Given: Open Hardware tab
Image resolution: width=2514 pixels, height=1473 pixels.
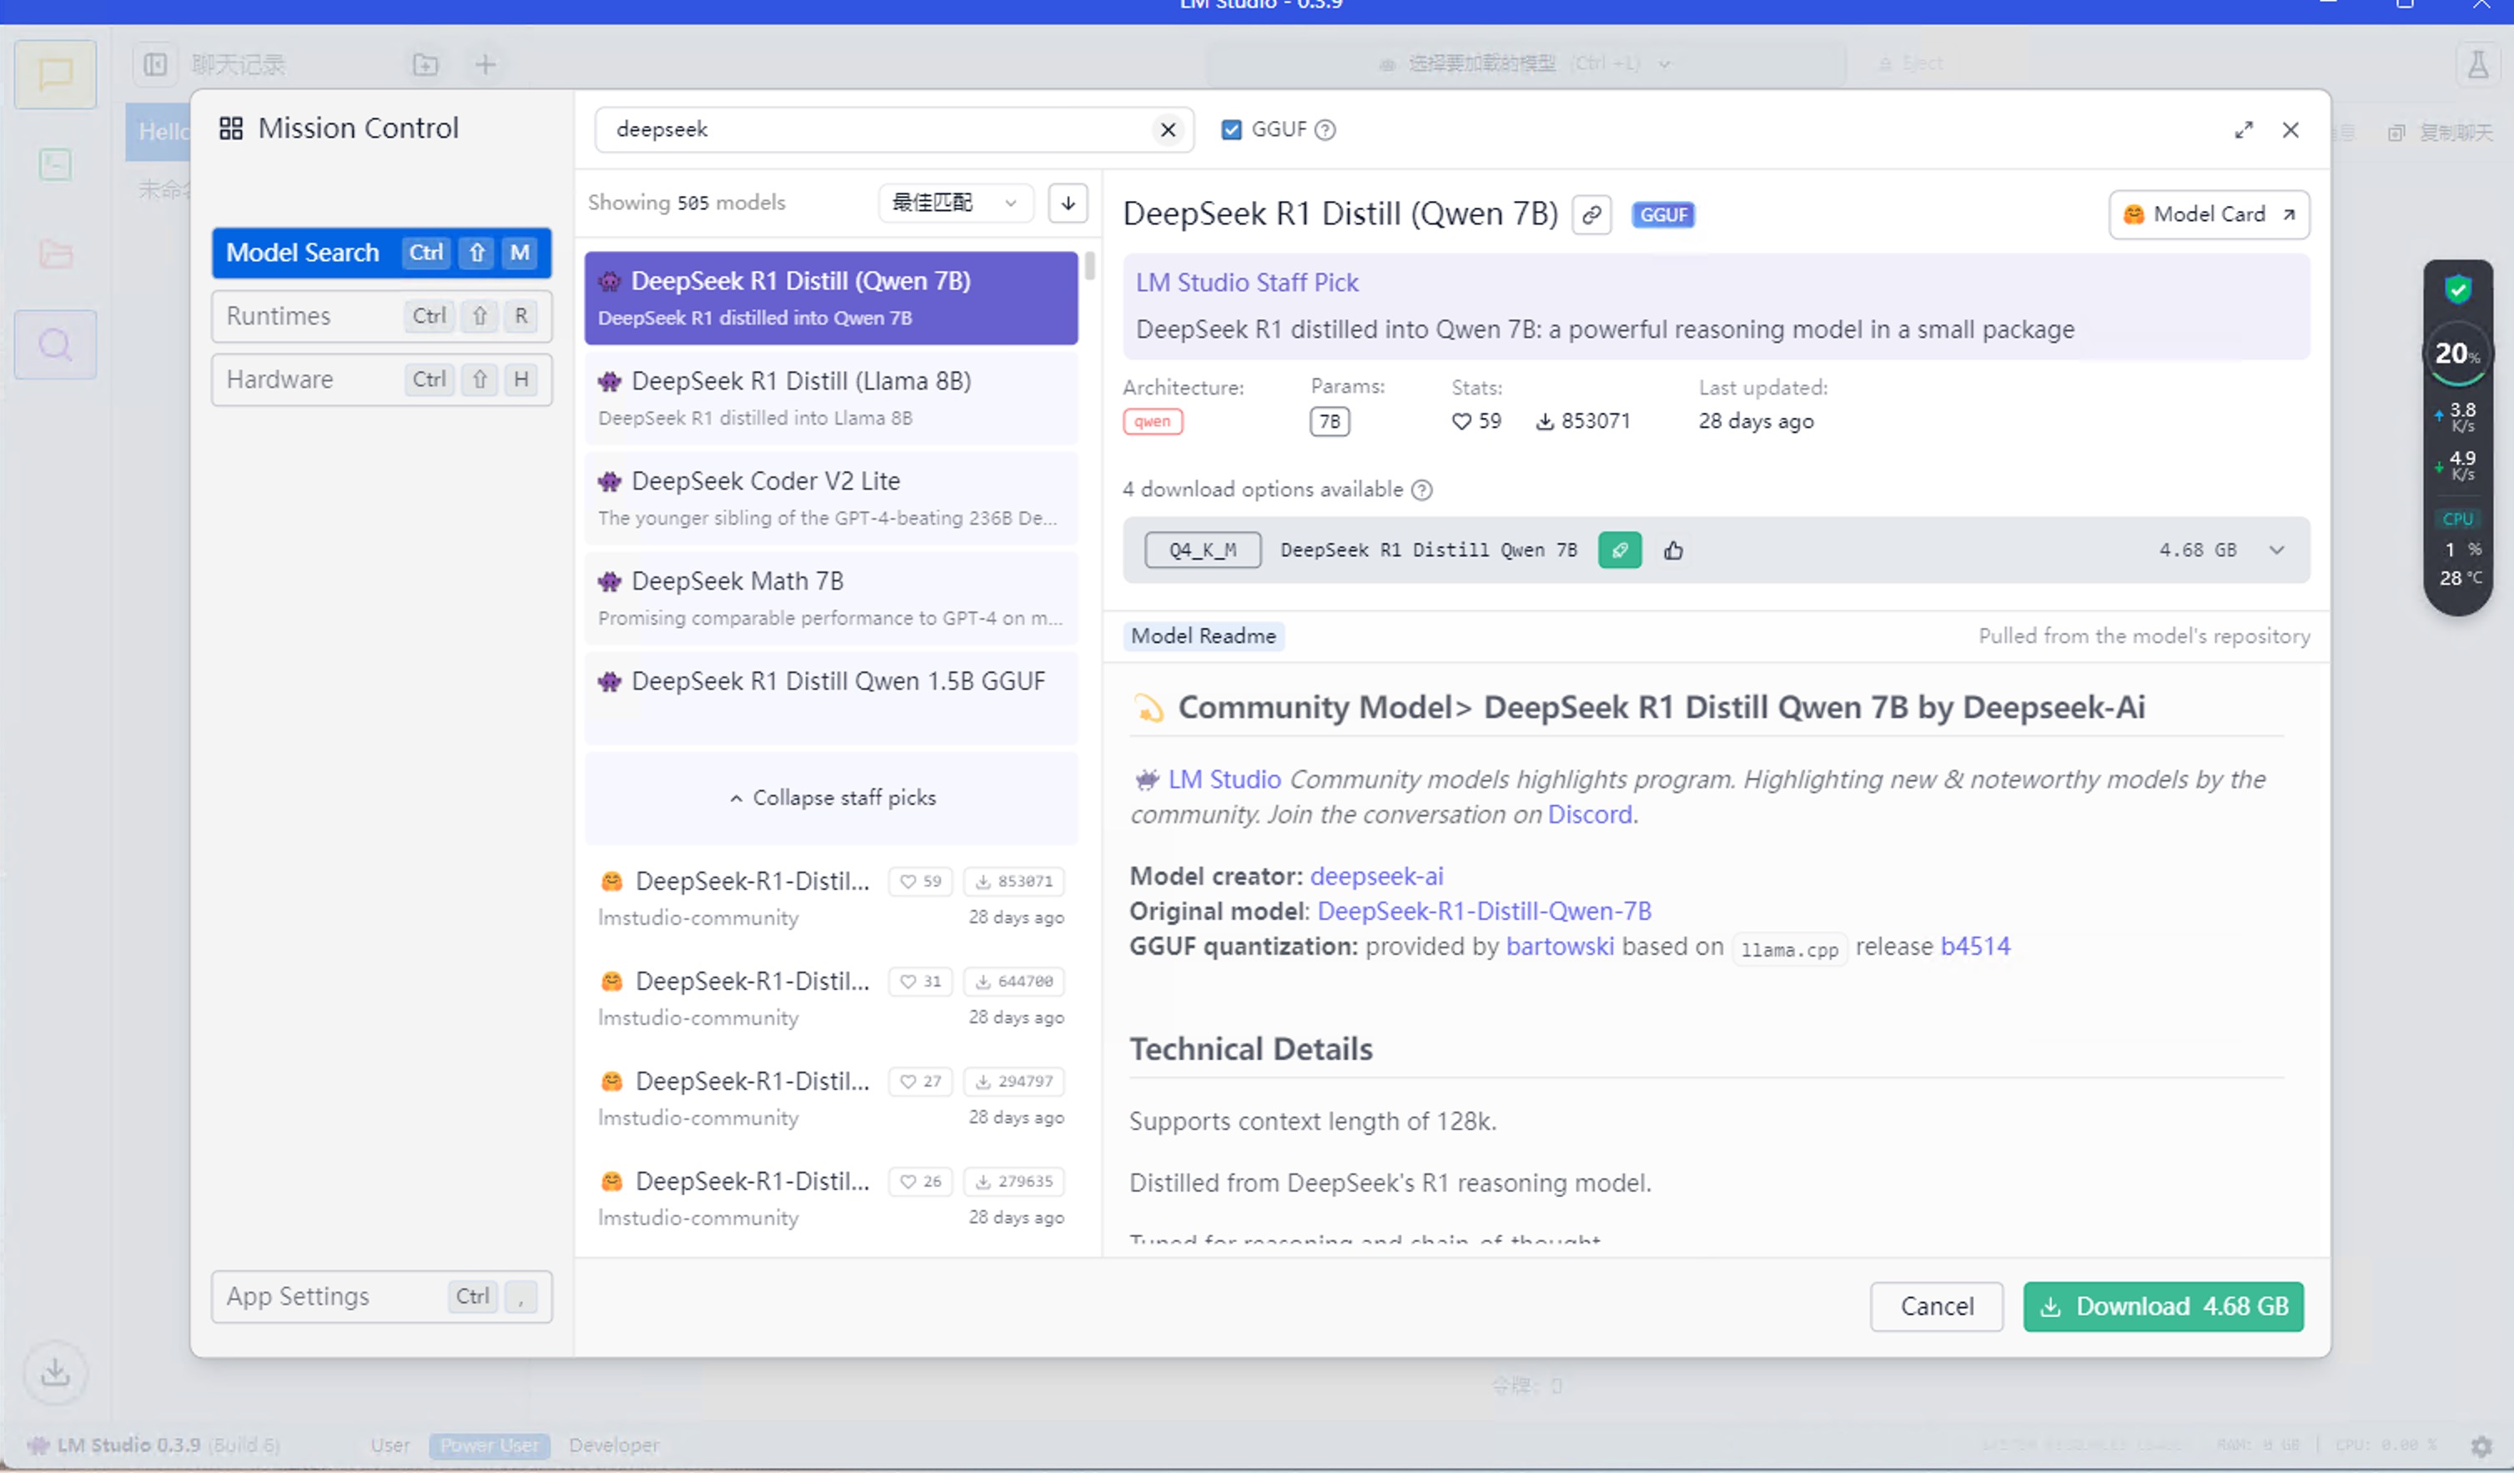Looking at the screenshot, I should 381,380.
